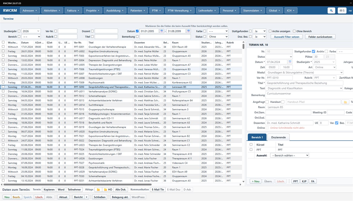Enable the Dozent filter checkbox
353x201 pixels.
click(92, 31)
